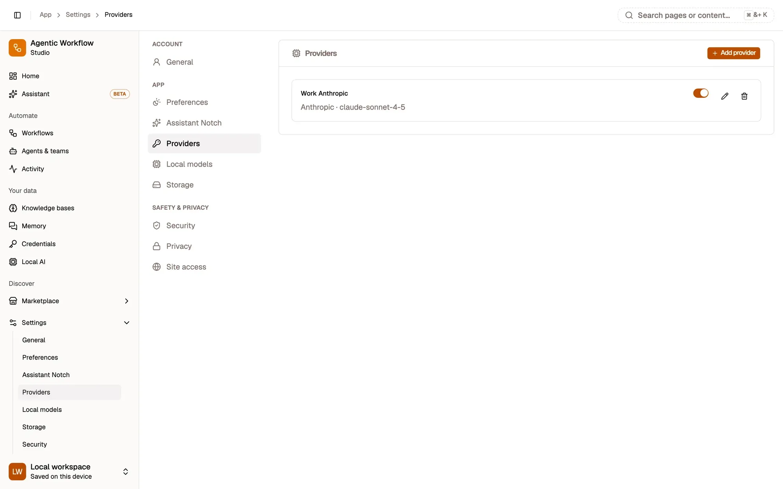The height and width of the screenshot is (489, 783).
Task: Open the Local workspace switcher
Action: point(69,471)
